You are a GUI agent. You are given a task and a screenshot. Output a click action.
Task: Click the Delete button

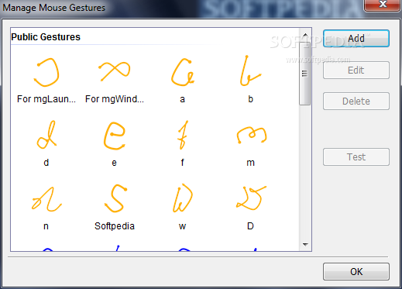click(x=356, y=101)
